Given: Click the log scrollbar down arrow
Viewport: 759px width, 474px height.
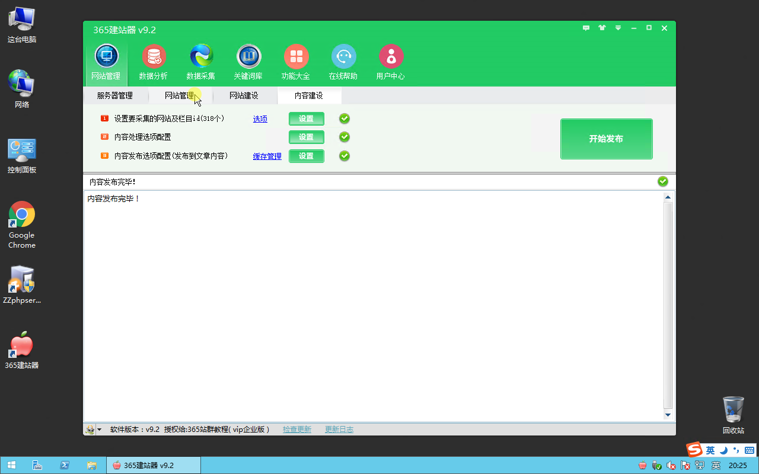Looking at the screenshot, I should tap(668, 415).
